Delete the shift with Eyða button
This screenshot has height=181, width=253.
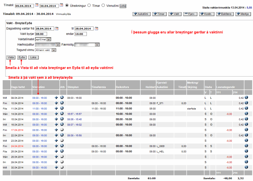tap(22, 57)
